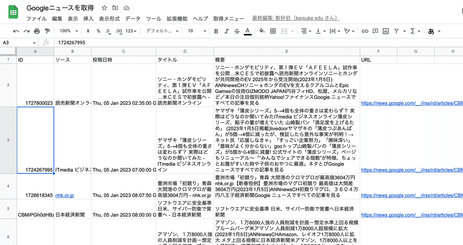Select cell with ID 1727800023
Screen dimensions: 463x245
(35, 85)
